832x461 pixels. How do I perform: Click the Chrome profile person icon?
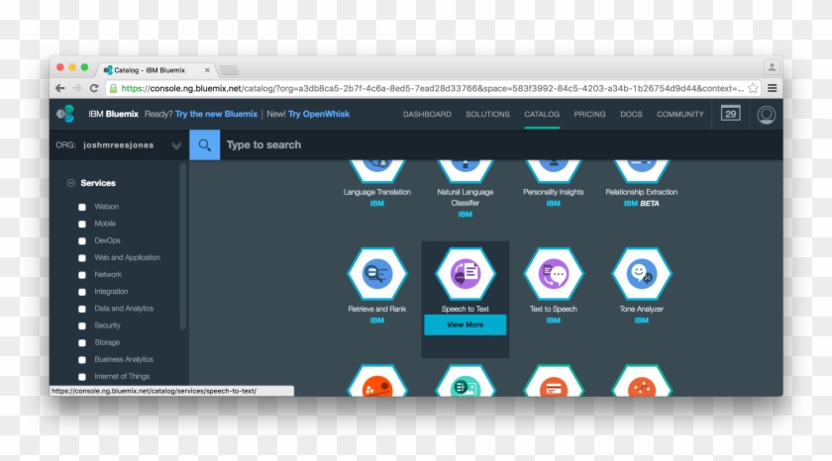click(x=772, y=67)
